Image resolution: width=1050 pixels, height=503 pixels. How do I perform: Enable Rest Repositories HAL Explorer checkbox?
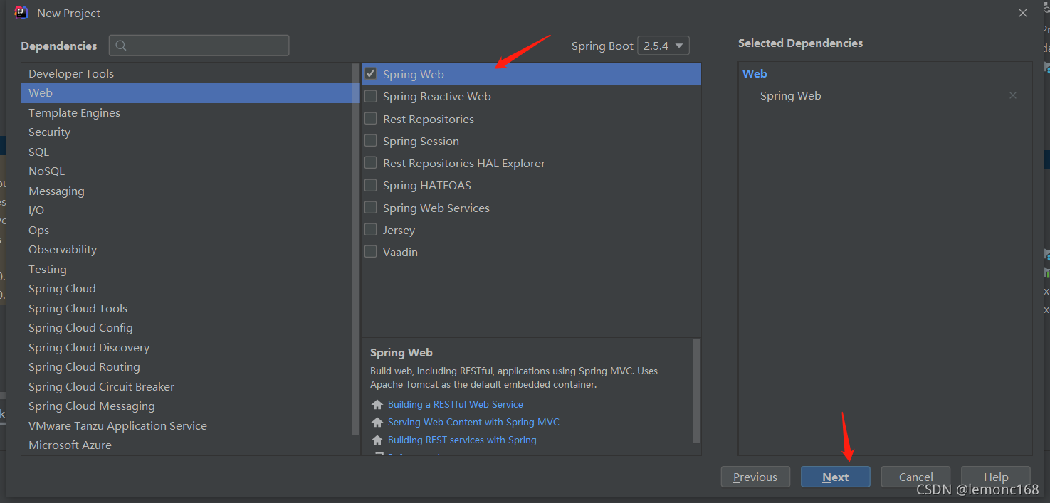click(x=371, y=163)
